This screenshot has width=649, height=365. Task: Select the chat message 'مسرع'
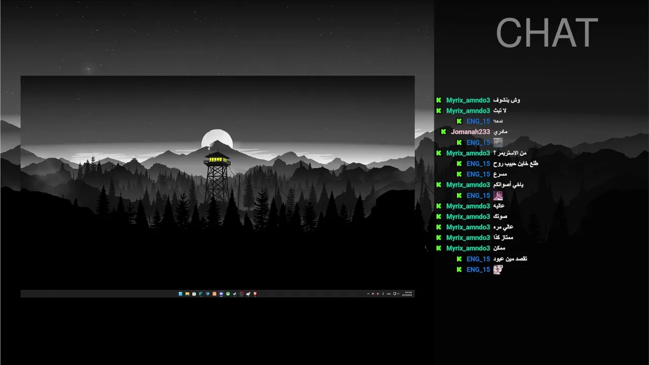tap(500, 174)
